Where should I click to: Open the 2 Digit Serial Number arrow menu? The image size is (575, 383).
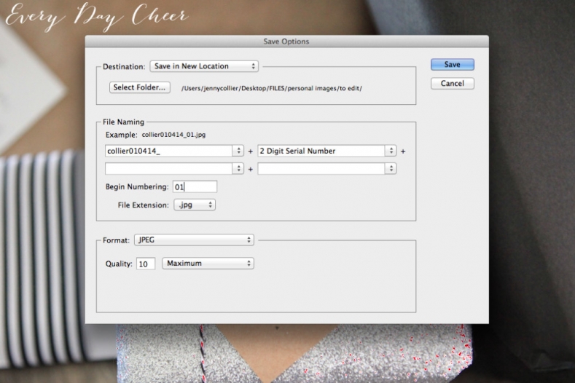(x=391, y=151)
